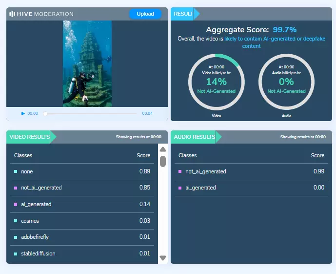Click the scroll down arrow in video results
The height and width of the screenshot is (274, 336).
[x=163, y=258]
